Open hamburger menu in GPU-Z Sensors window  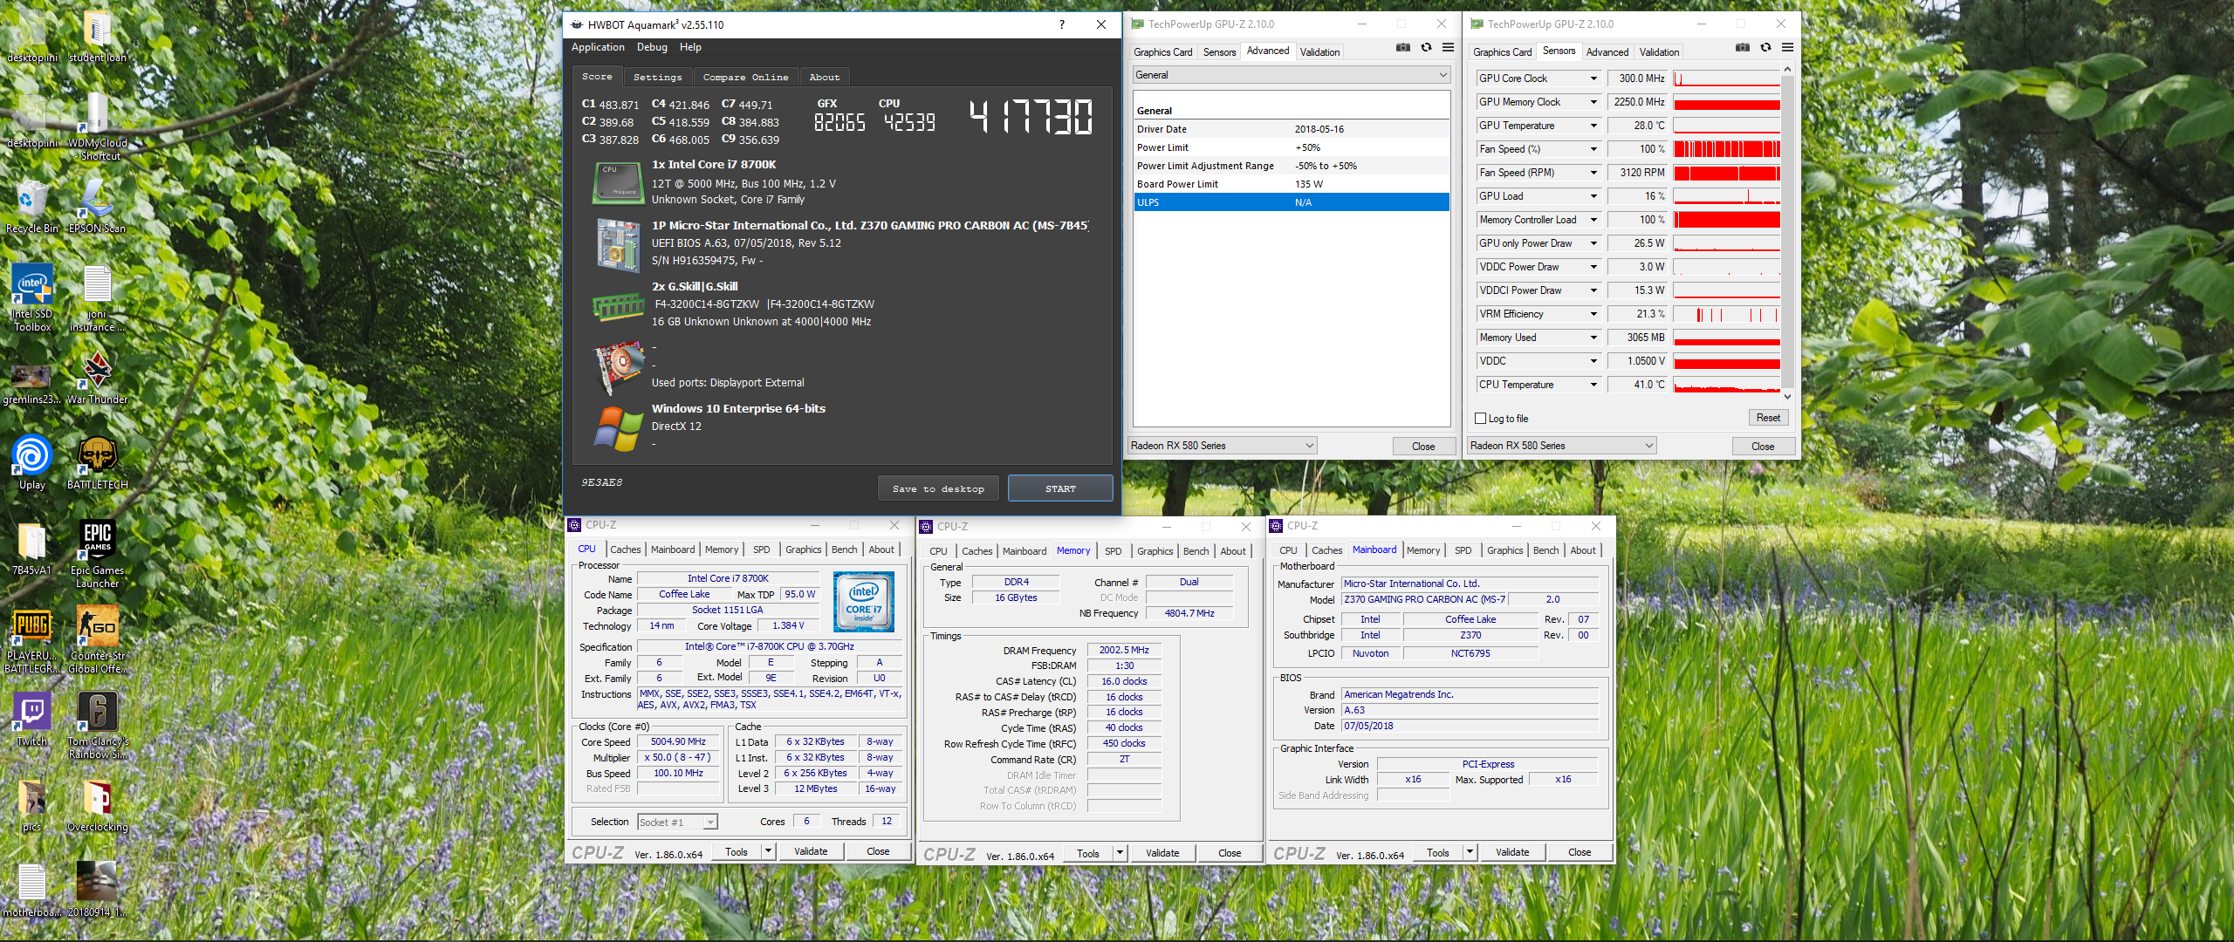tap(1787, 48)
